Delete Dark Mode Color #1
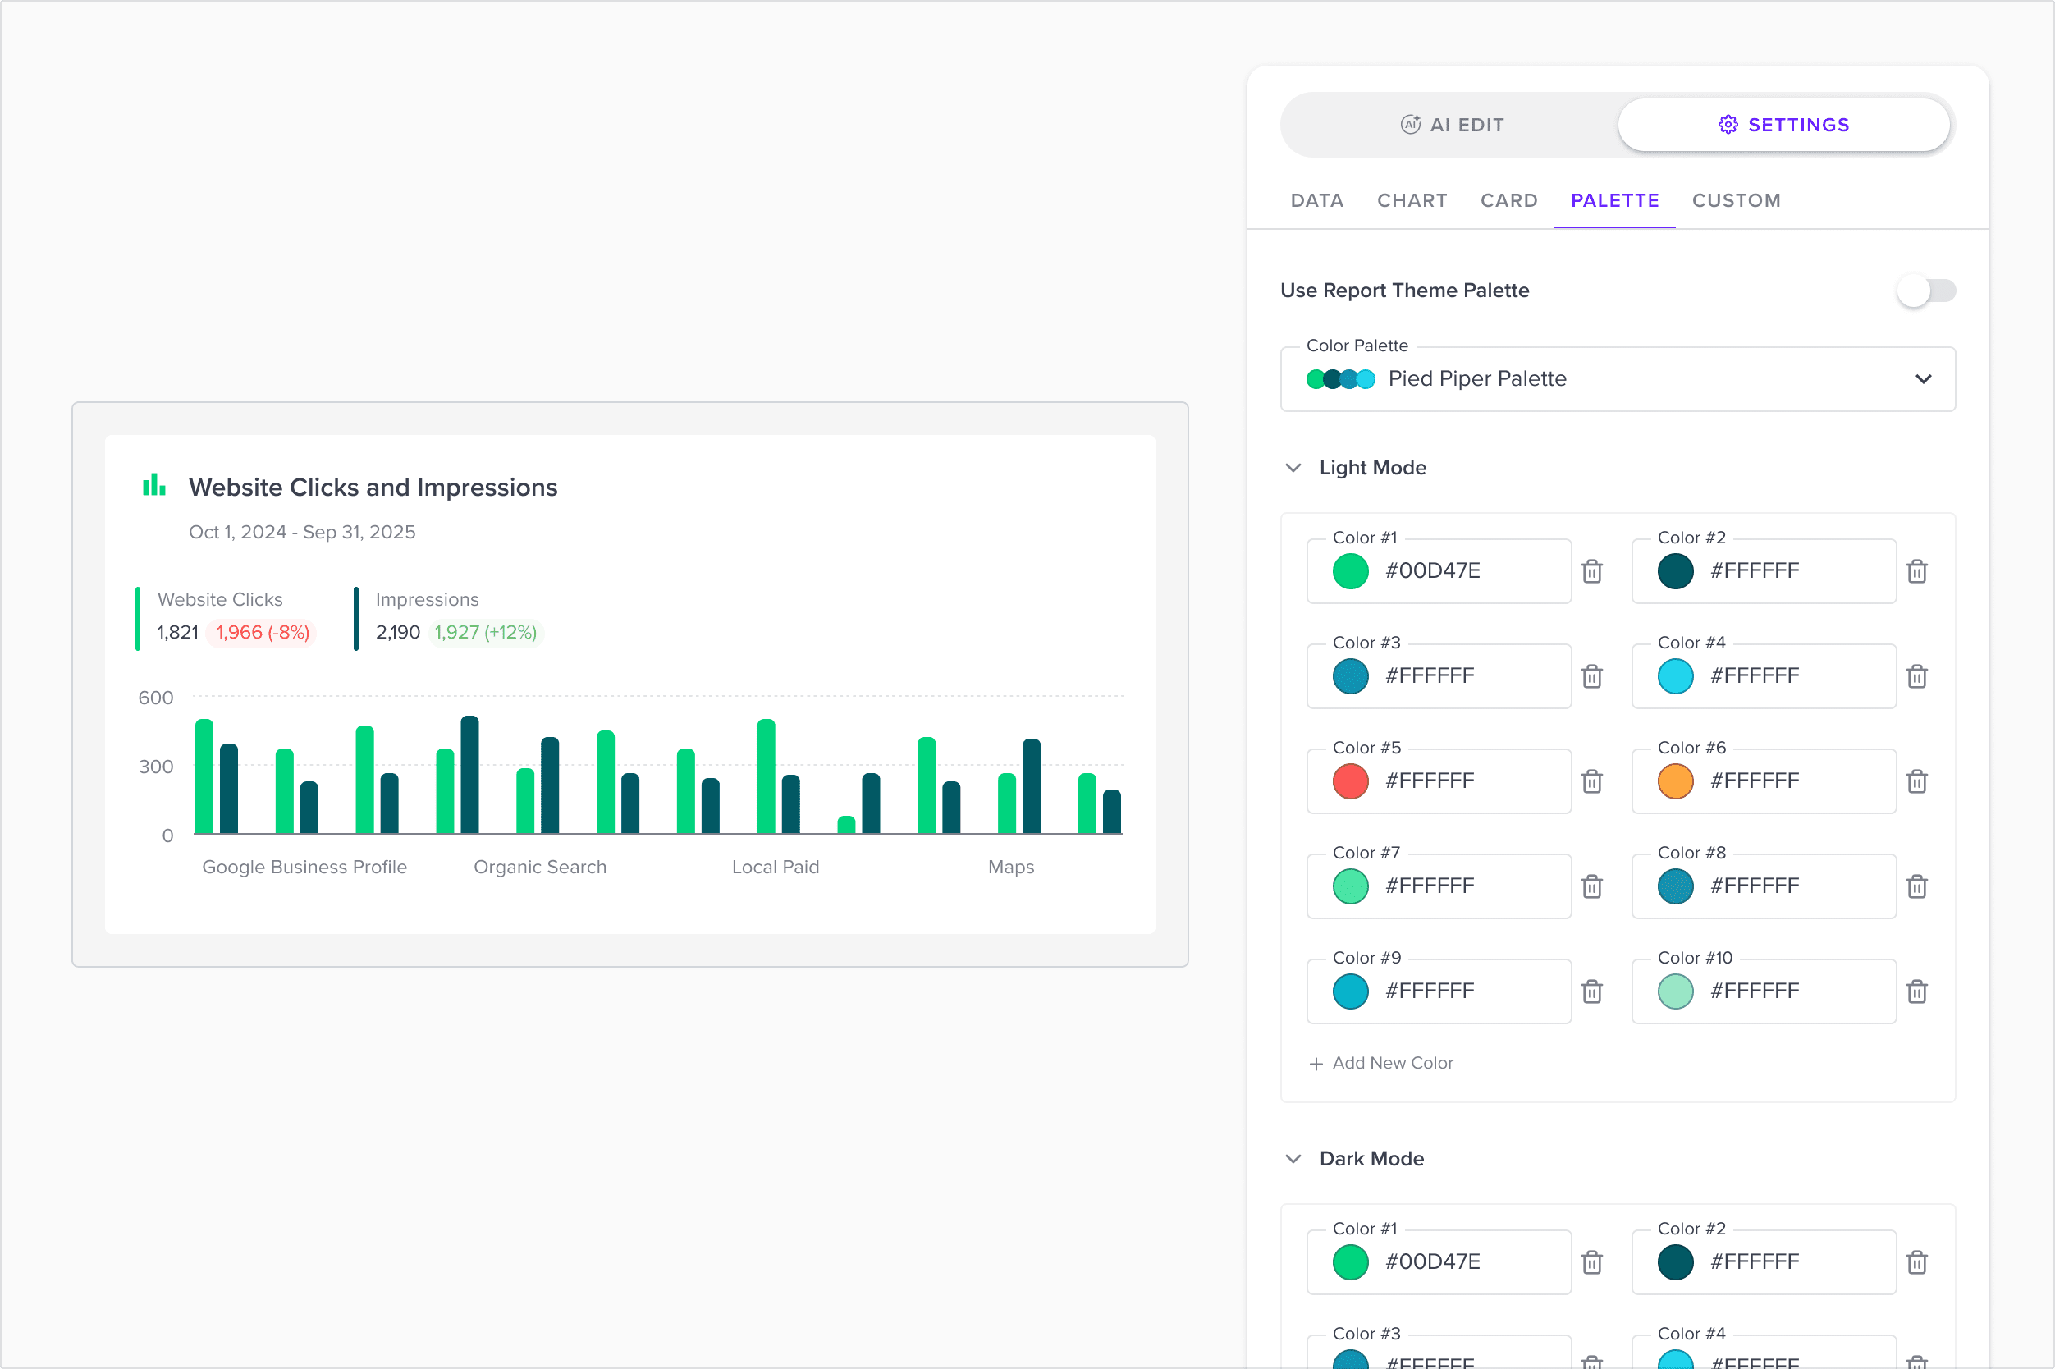The width and height of the screenshot is (2055, 1369). [1591, 1261]
